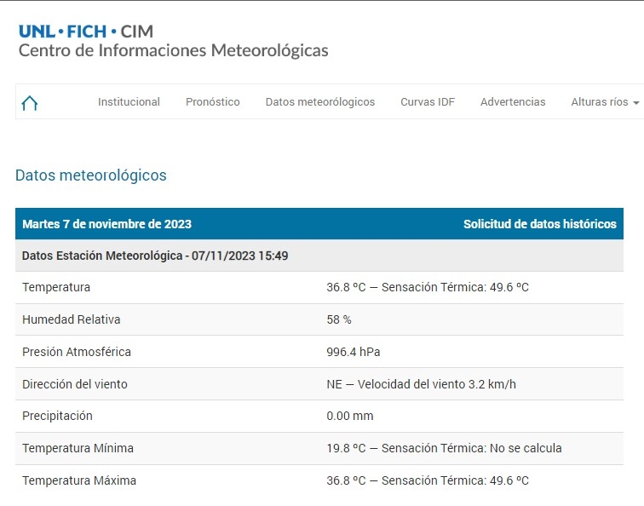644x506 pixels.
Task: Select the Temperatura Máxima row label
Action: point(79,480)
